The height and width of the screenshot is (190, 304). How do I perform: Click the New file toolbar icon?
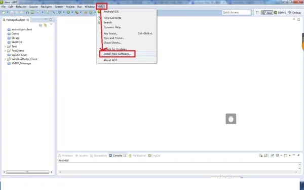[4, 12]
